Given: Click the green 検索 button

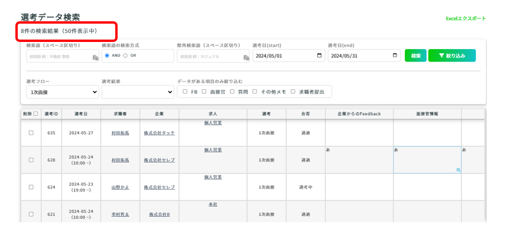Looking at the screenshot, I should point(415,56).
